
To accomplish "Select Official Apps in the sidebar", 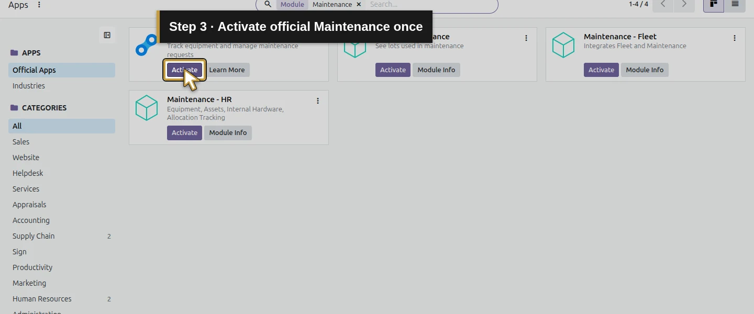I will [62, 70].
